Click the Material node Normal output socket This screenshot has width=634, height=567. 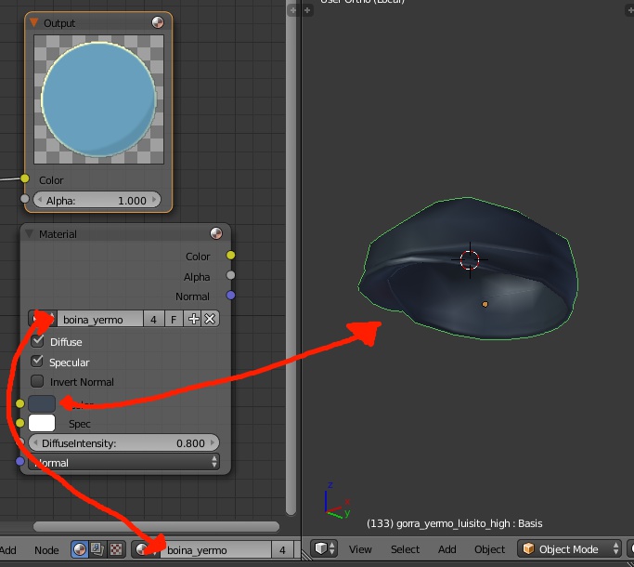tap(230, 296)
